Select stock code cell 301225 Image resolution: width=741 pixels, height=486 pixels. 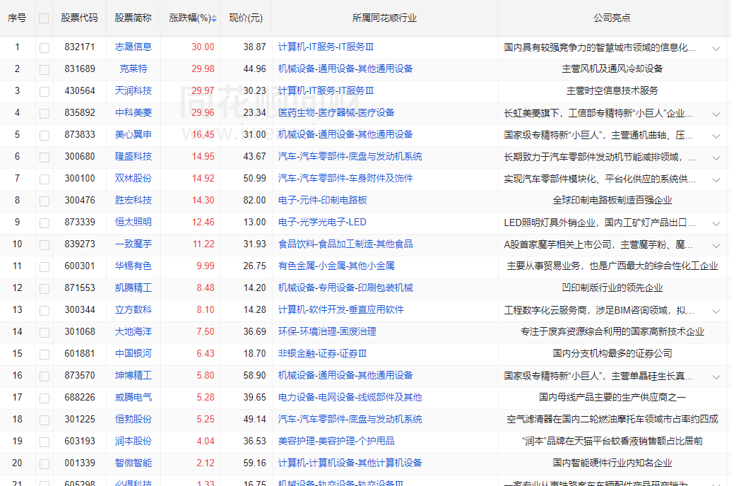(80, 419)
